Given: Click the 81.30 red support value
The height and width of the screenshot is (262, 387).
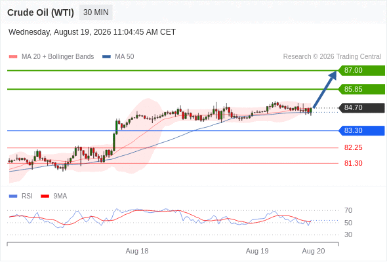Looking at the screenshot, I should tap(353, 163).
